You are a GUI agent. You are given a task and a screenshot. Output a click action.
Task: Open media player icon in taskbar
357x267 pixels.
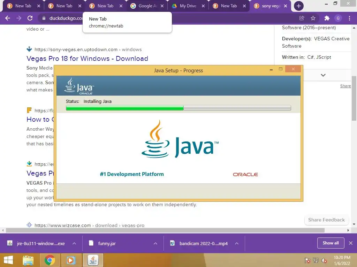[71, 260]
